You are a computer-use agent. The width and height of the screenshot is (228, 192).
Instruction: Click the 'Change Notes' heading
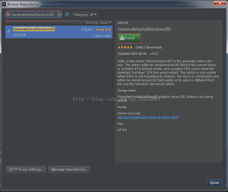pos(126,91)
